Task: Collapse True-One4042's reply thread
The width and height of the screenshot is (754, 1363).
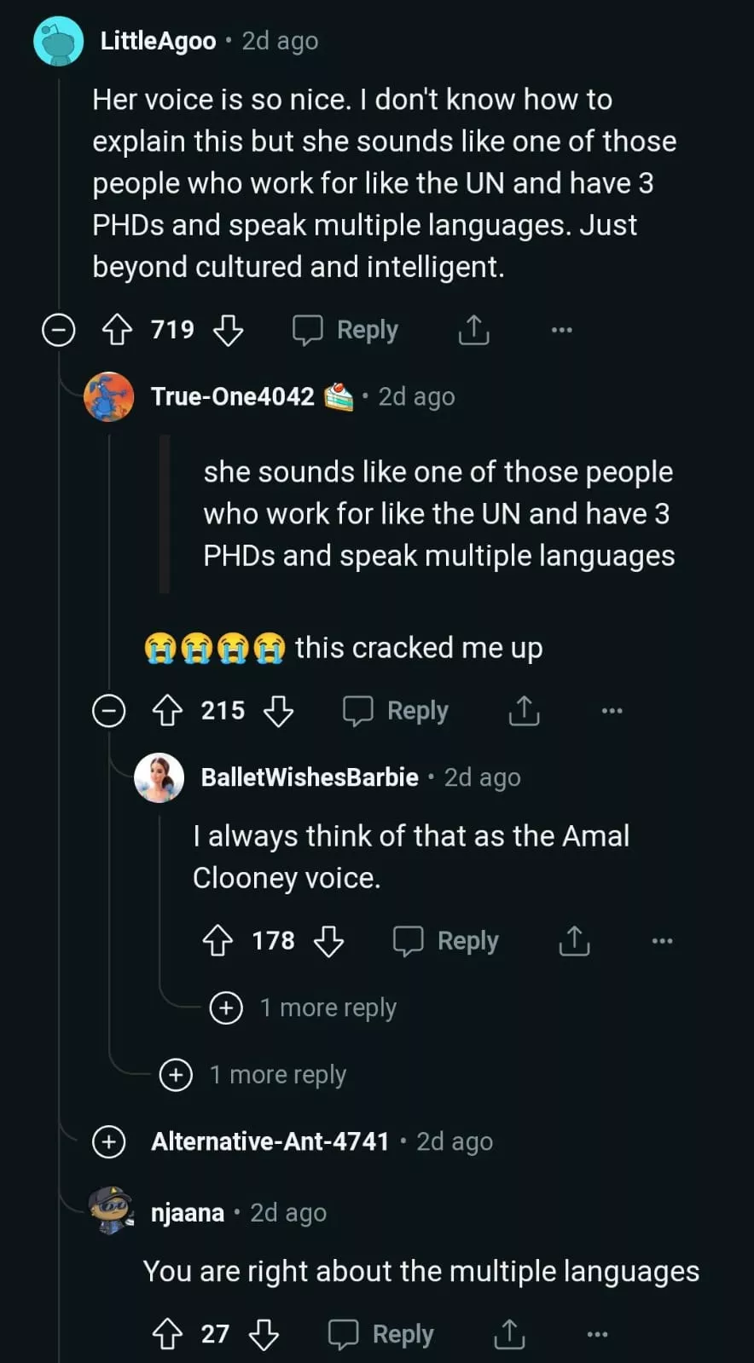Action: [108, 711]
